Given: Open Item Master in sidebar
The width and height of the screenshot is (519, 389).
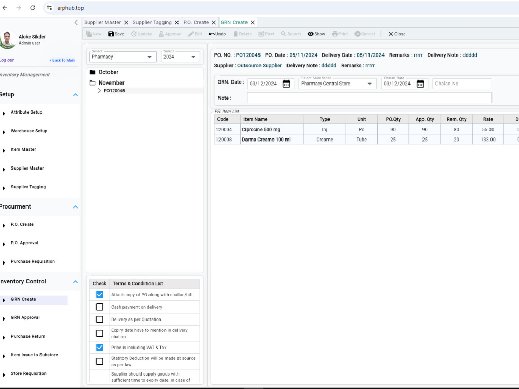Looking at the screenshot, I should (23, 149).
